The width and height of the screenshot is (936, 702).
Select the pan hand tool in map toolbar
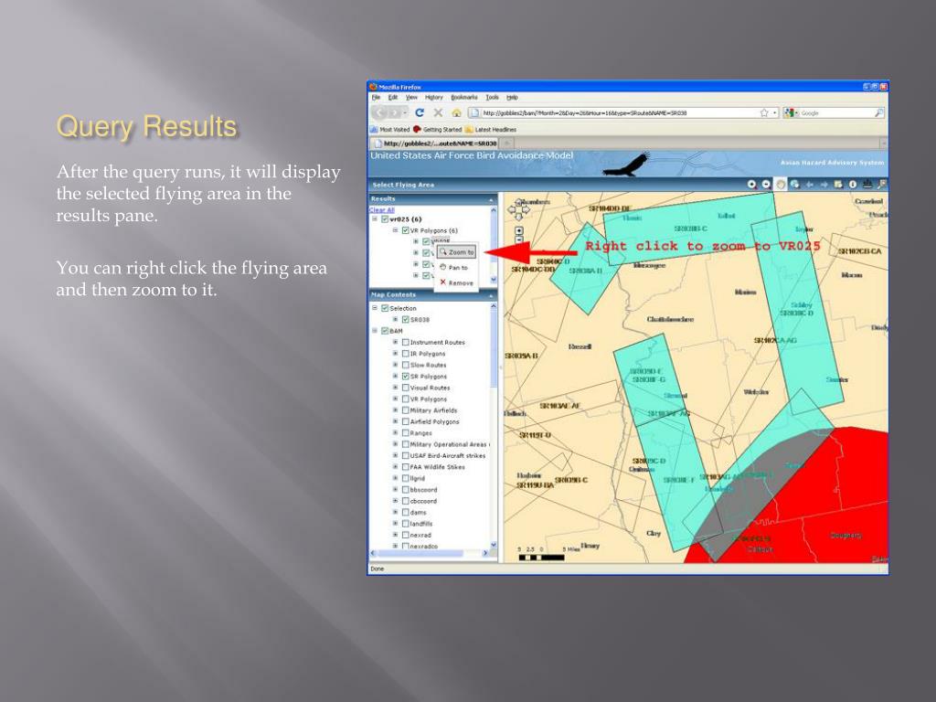point(781,185)
